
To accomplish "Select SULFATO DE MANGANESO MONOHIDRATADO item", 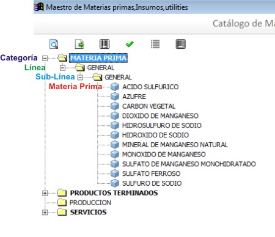I will point(189,164).
